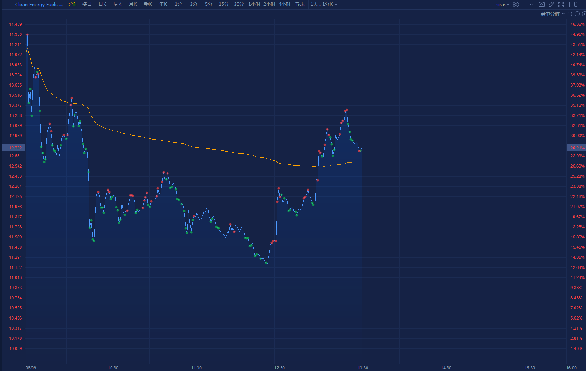Click the green low marker at chart bottom near 11.2
Image resolution: width=586 pixels, height=371 pixels.
(267, 263)
